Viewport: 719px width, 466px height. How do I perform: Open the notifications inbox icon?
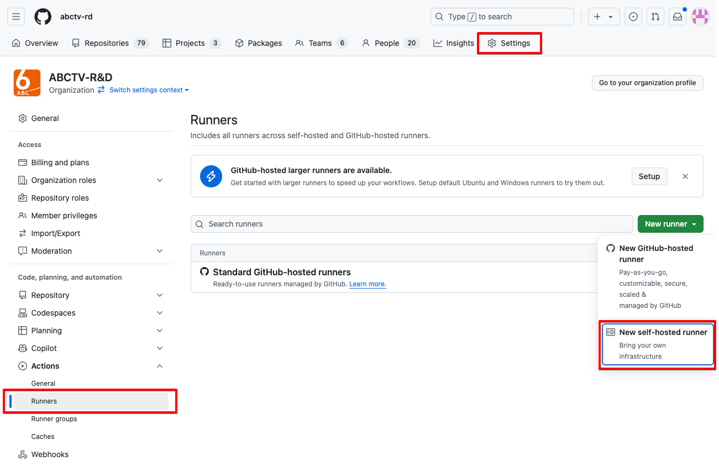pyautogui.click(x=677, y=17)
